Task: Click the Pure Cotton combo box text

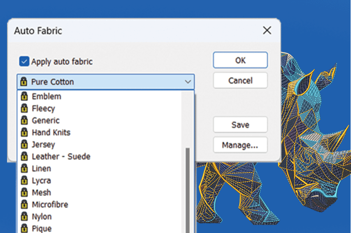Action: coord(53,81)
